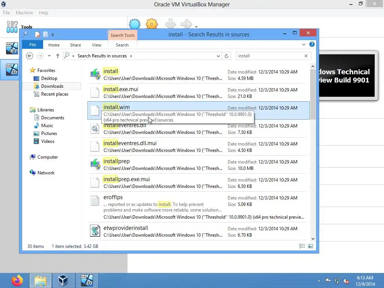Click in the search box containing install
The height and width of the screenshot is (288, 384).
[269, 56]
